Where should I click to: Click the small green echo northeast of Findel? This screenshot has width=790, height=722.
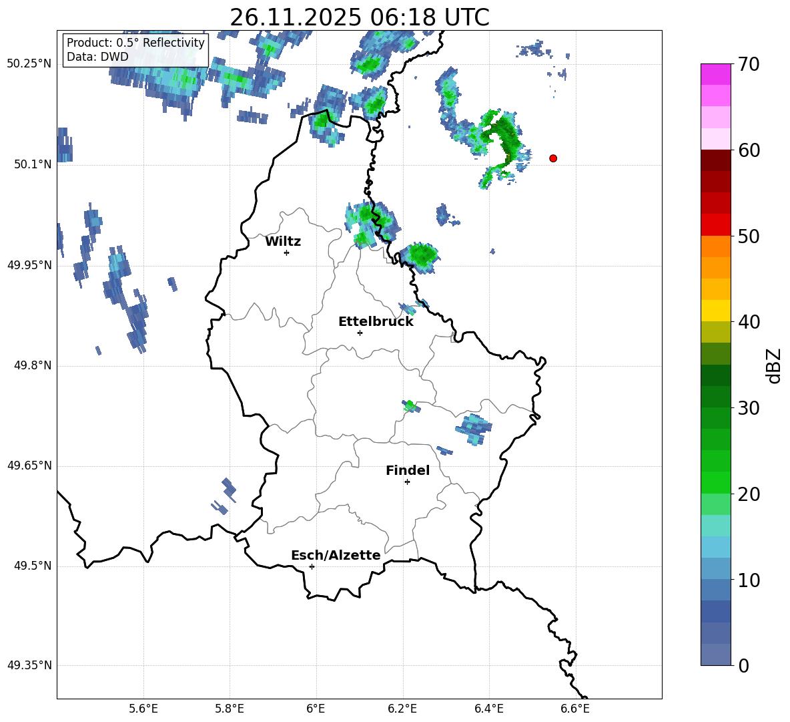(x=410, y=406)
